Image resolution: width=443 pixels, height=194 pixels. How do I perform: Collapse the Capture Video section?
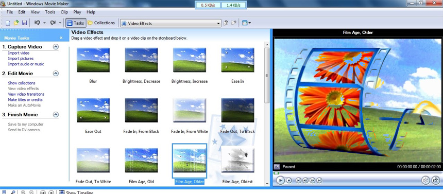point(56,47)
